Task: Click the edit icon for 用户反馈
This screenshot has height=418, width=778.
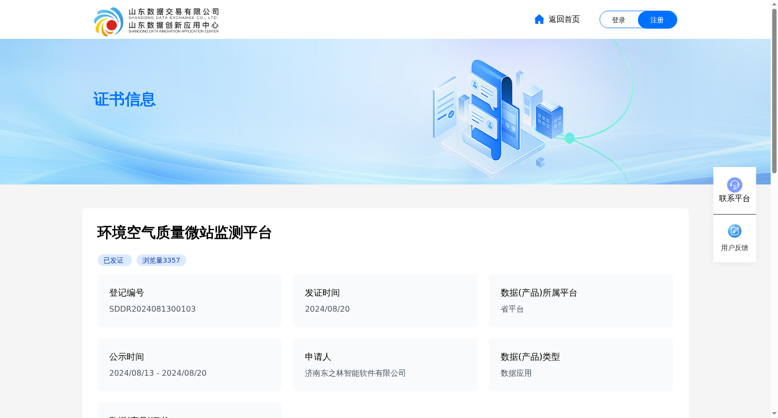Action: (734, 231)
